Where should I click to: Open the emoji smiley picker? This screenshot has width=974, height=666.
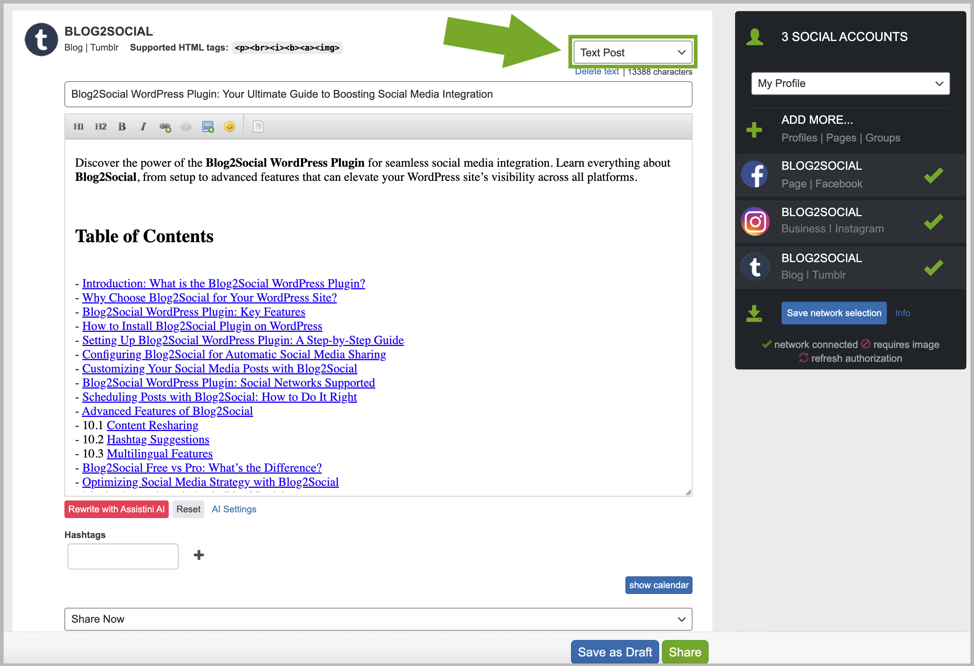click(229, 126)
